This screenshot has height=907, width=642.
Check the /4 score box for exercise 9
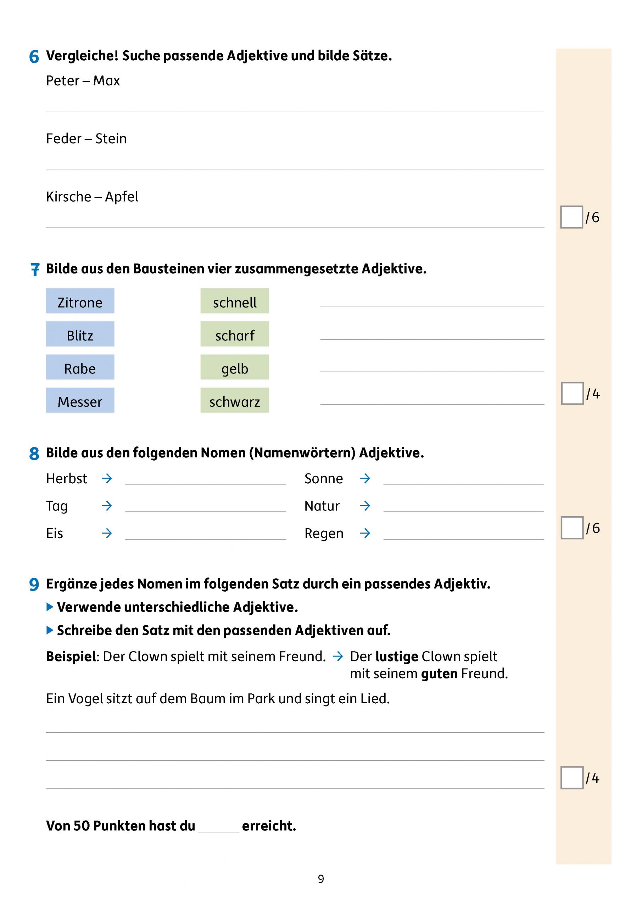pyautogui.click(x=572, y=778)
